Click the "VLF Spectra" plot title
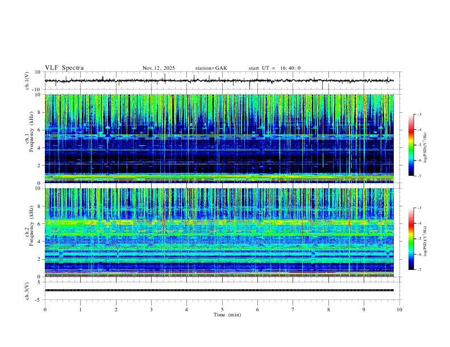The height and width of the screenshot is (347, 450). 64,68
